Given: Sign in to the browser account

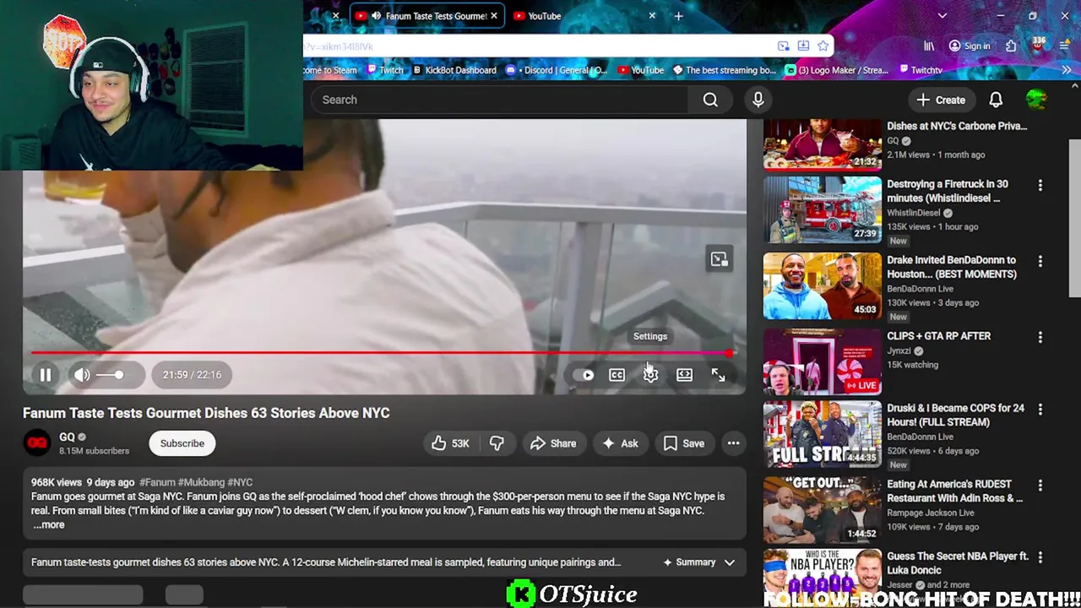Looking at the screenshot, I should [x=970, y=46].
